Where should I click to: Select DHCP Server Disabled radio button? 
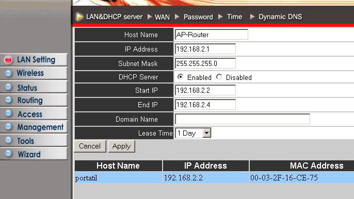pyautogui.click(x=219, y=77)
